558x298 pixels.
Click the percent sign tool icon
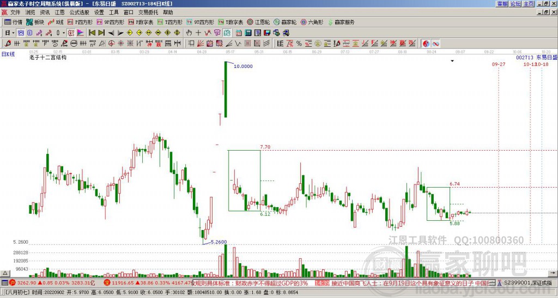tap(299, 44)
